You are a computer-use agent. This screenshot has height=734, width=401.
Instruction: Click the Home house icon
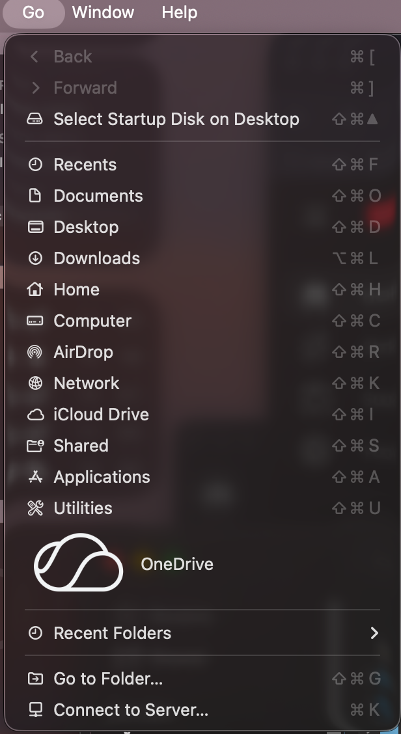[35, 290]
